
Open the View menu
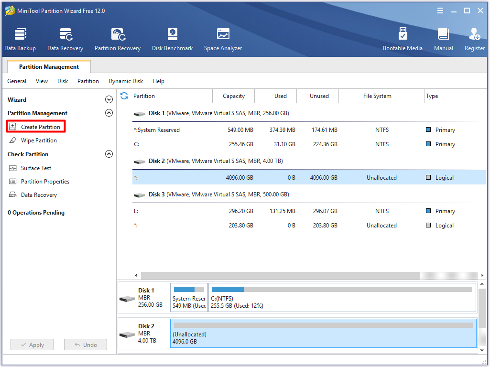[x=42, y=81]
